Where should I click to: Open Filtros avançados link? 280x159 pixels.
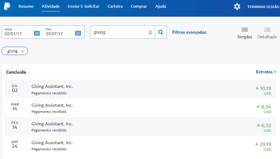pyautogui.click(x=189, y=32)
